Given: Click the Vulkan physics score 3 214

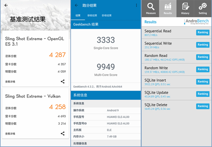Looking at the screenshot, I should pos(62,124).
